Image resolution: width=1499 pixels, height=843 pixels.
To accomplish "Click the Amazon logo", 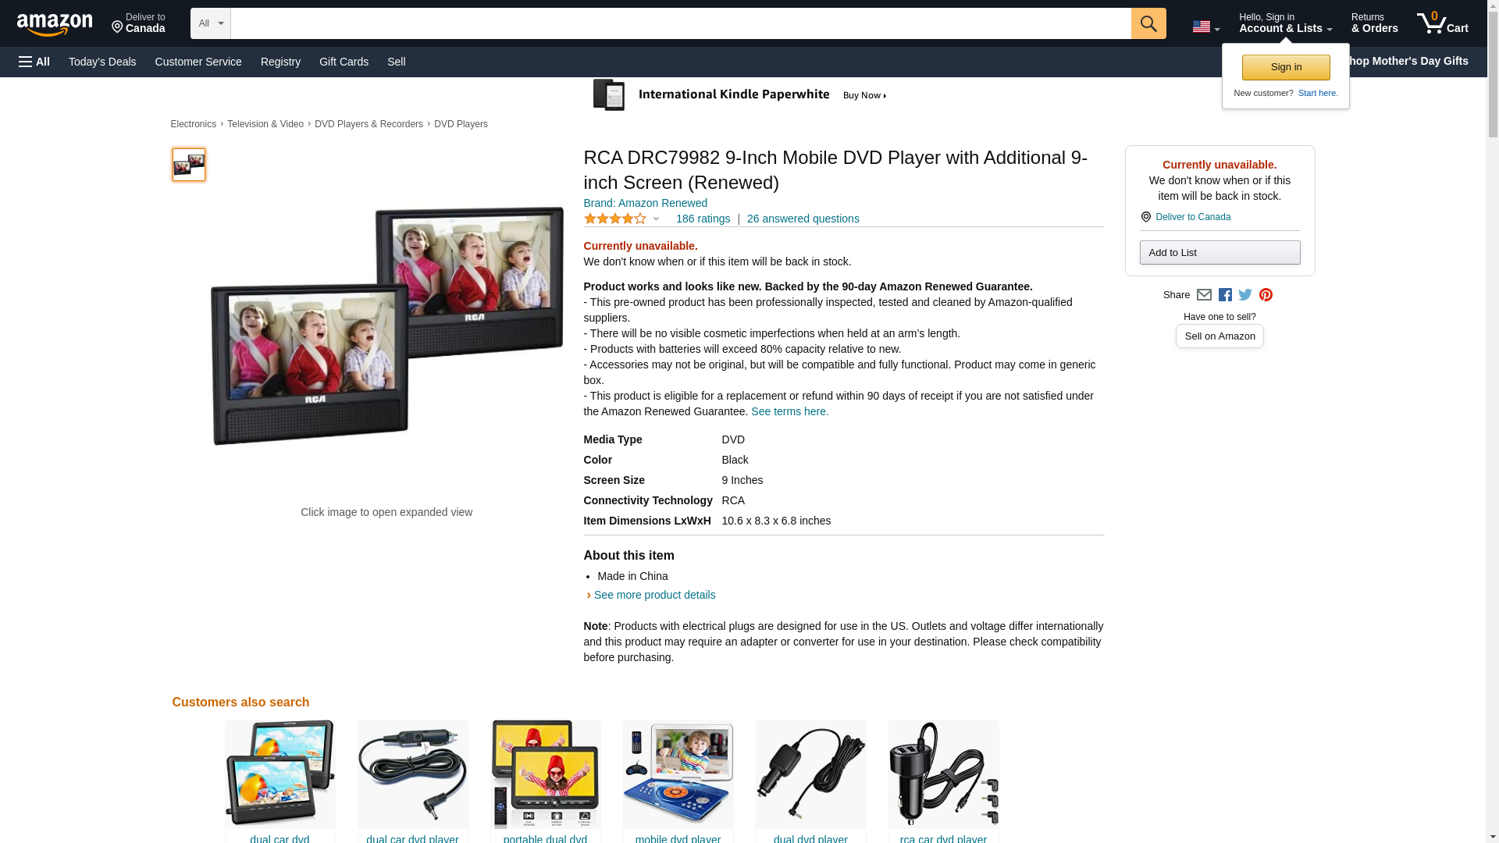I will point(55,24).
